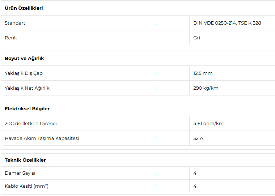The height and width of the screenshot is (196, 275).
Task: Select the Yaklaşık Net Ağırlık label
Action: click(27, 88)
